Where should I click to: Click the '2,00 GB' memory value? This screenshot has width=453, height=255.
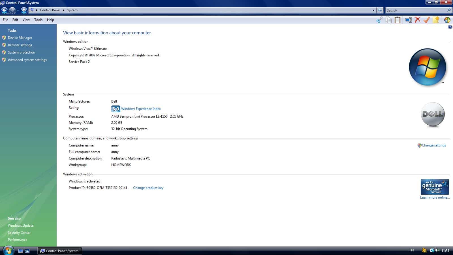pos(117,123)
